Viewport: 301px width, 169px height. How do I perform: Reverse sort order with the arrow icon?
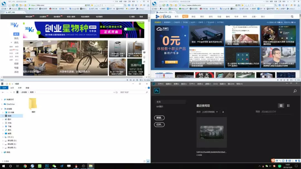coord(223,112)
